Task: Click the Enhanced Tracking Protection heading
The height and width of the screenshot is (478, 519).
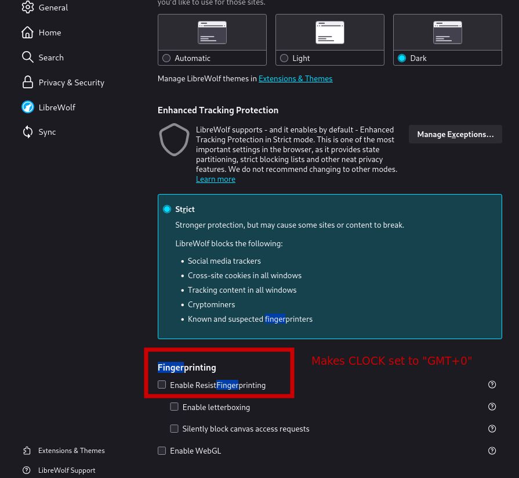Action: point(218,110)
